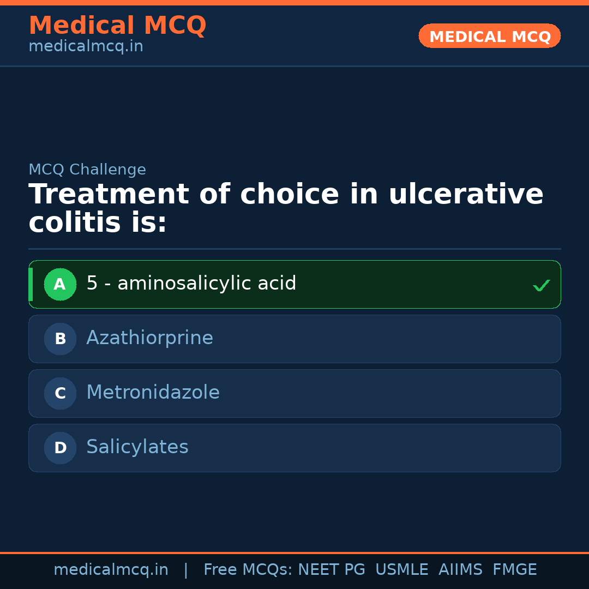The height and width of the screenshot is (589, 589).
Task: Click the green accent bar beside option A
Action: [31, 284]
